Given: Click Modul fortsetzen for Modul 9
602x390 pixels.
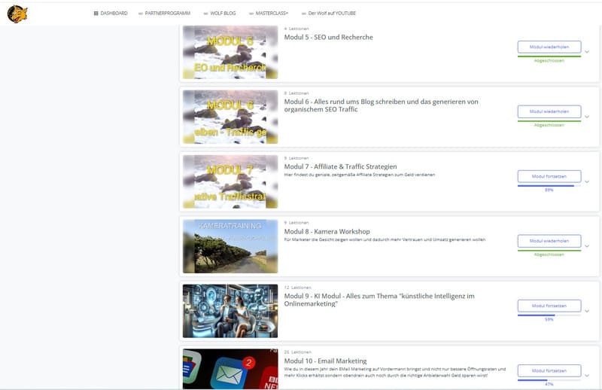Looking at the screenshot, I should tap(549, 306).
